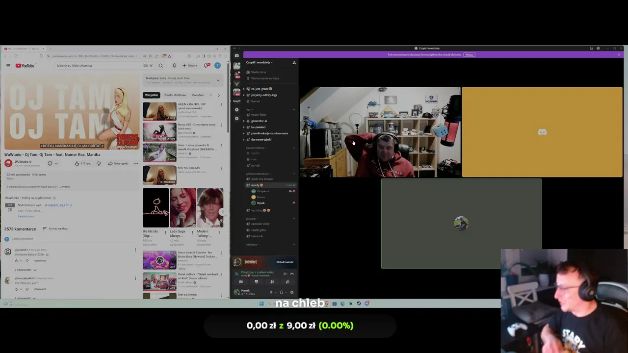This screenshot has height=353, width=628.
Task: Clear the YouTube search text
Action: 151,65
